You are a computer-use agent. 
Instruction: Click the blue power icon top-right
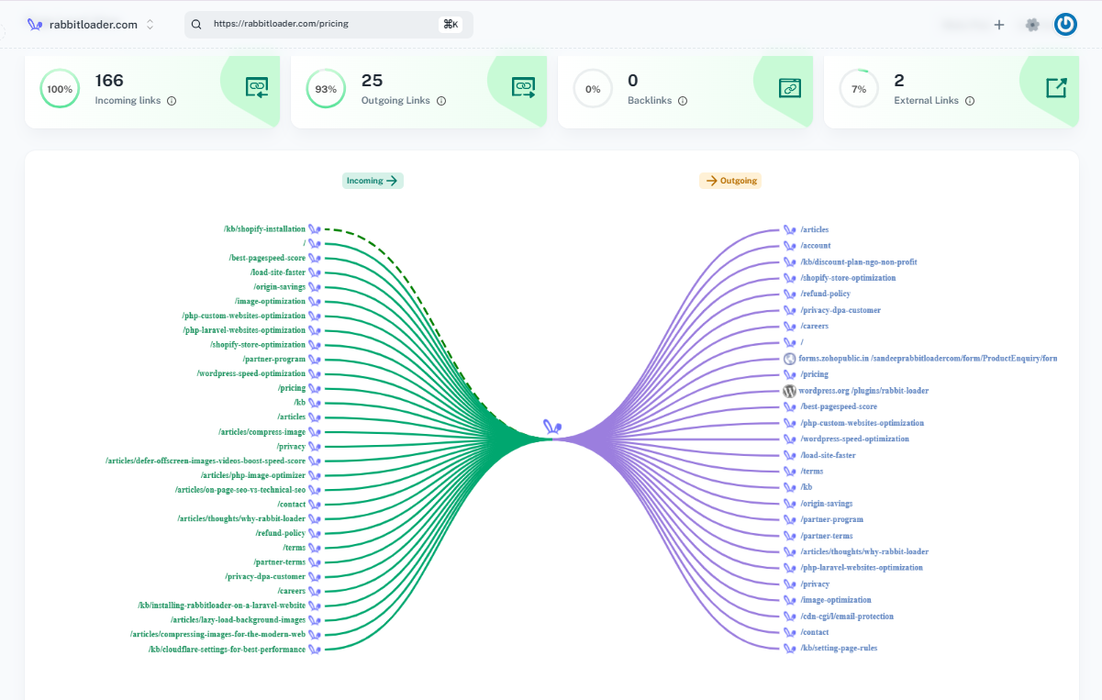1065,23
